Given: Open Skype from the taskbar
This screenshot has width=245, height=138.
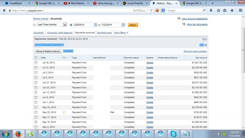Looking at the screenshot, I should coord(174,134).
